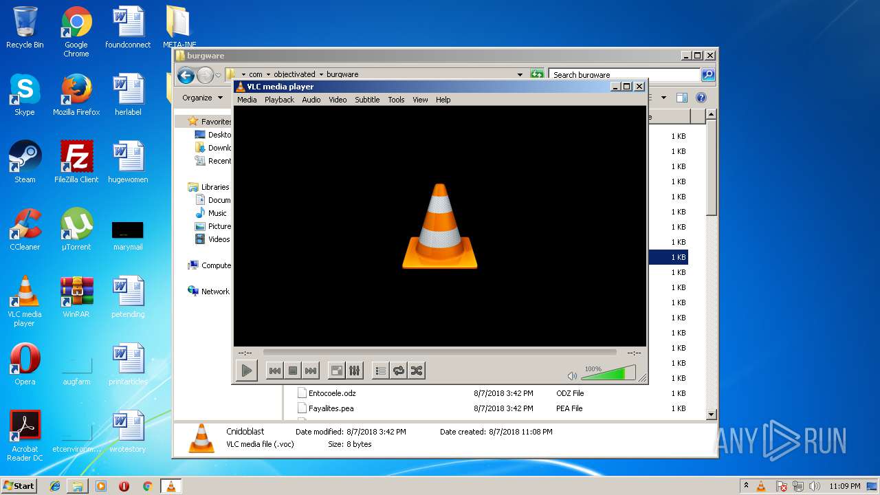Show hidden tray icons arrow

746,486
